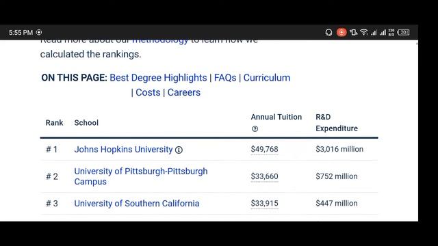This screenshot has width=438, height=246.
Task: Click the Annual Tuition help icon
Action: coord(255,129)
